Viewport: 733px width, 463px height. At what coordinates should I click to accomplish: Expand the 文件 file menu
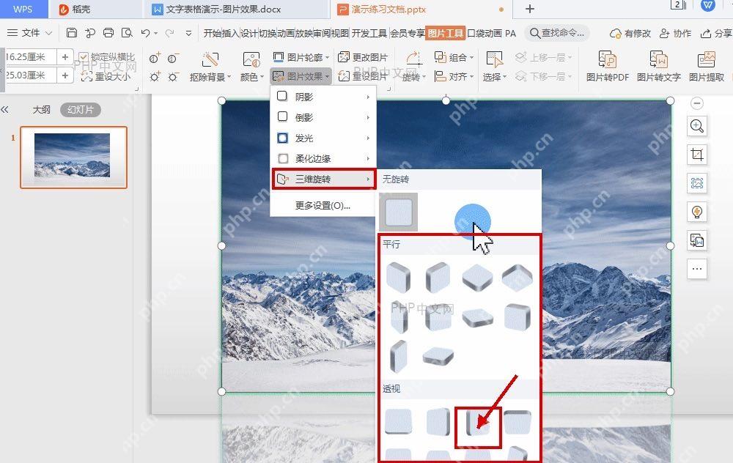click(29, 33)
